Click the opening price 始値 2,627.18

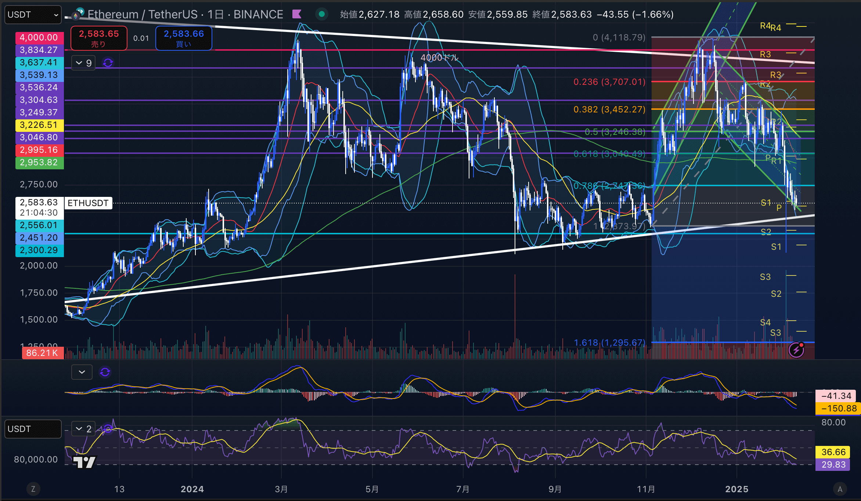click(x=370, y=14)
